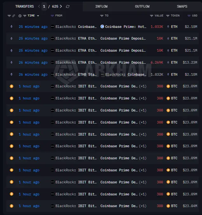Go to the next transfers page
The width and height of the screenshot is (202, 215).
[61, 6]
